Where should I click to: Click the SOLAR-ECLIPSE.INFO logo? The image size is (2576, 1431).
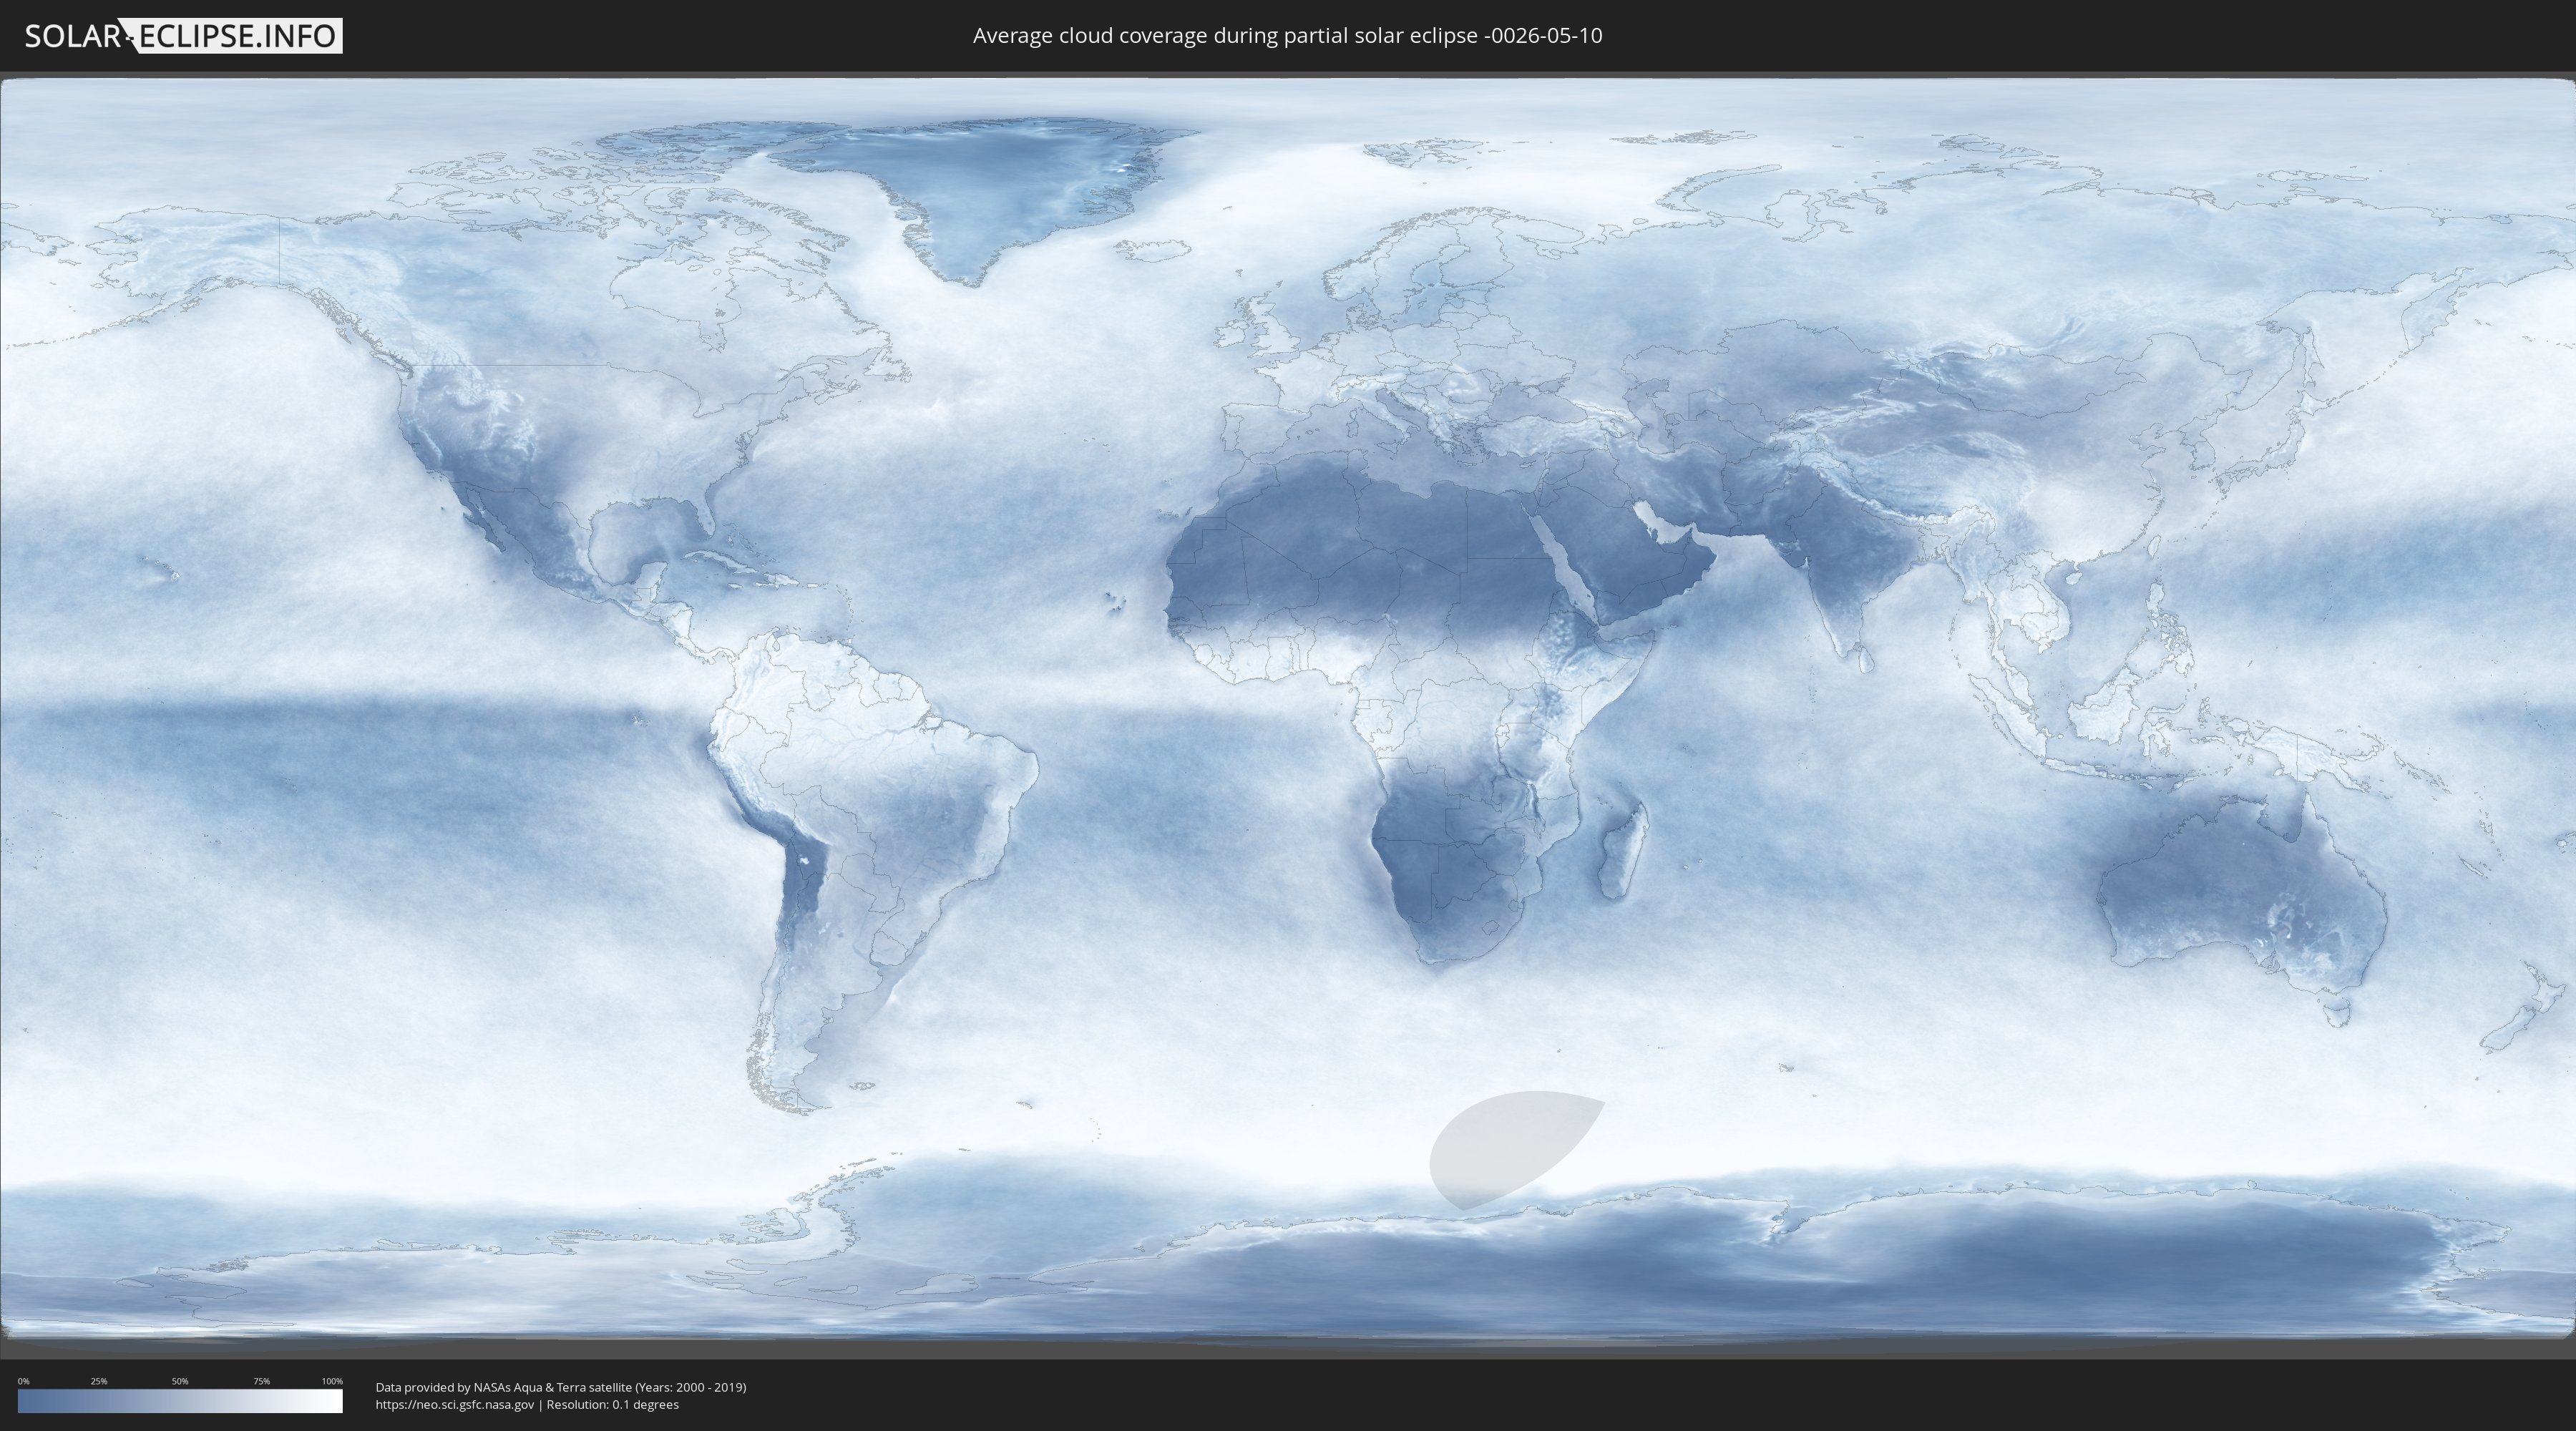[183, 36]
